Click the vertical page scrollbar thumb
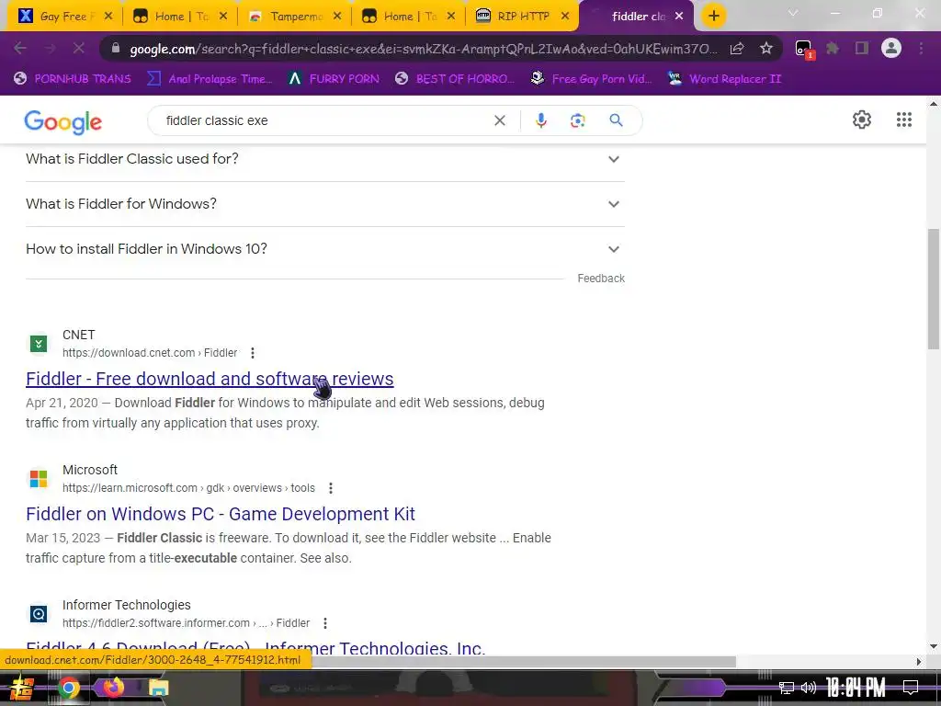Viewport: 941px width, 706px height. point(934,289)
